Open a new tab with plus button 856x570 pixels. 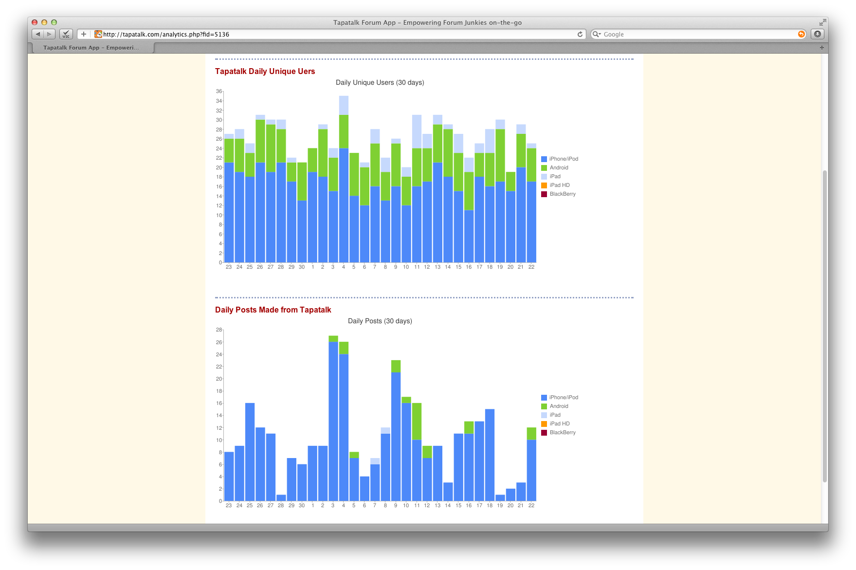[821, 48]
